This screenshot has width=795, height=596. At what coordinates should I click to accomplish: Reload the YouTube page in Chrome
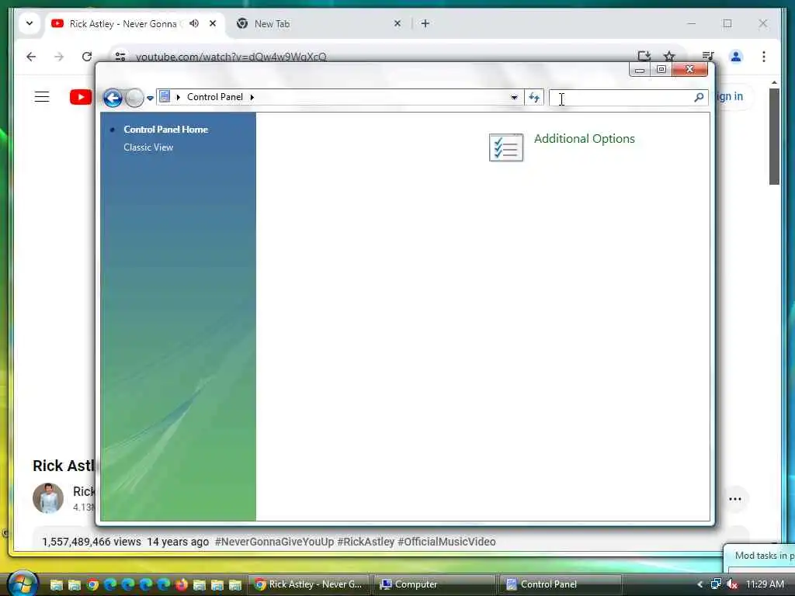click(x=87, y=57)
